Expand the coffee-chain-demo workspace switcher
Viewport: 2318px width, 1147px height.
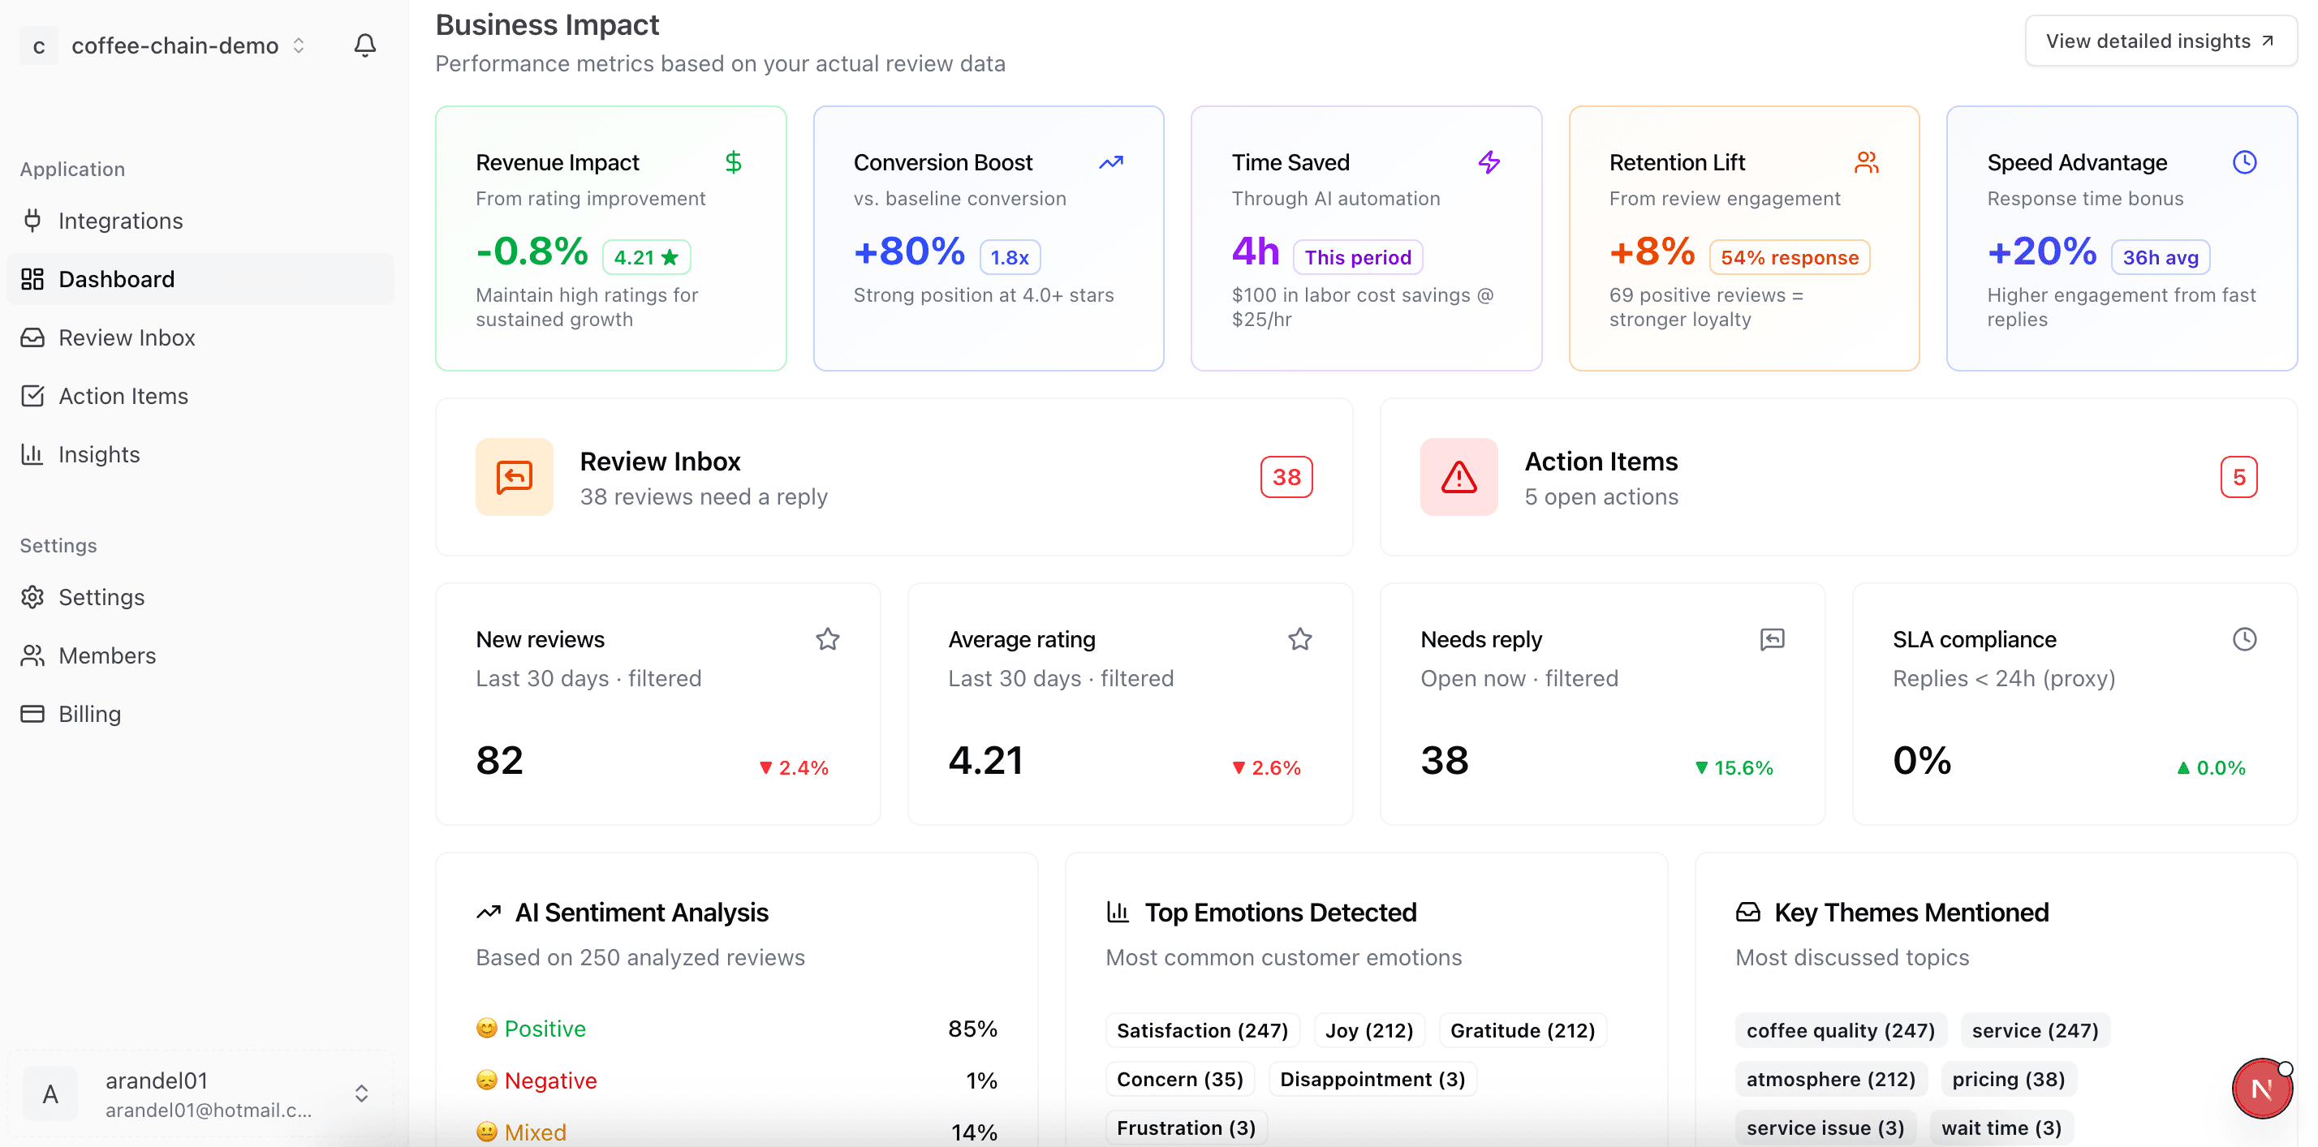297,45
